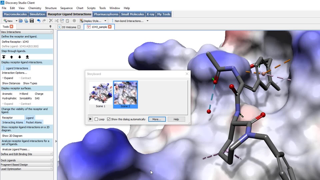Switch to DS Welcome tab
The height and width of the screenshot is (180, 320).
pos(69,27)
